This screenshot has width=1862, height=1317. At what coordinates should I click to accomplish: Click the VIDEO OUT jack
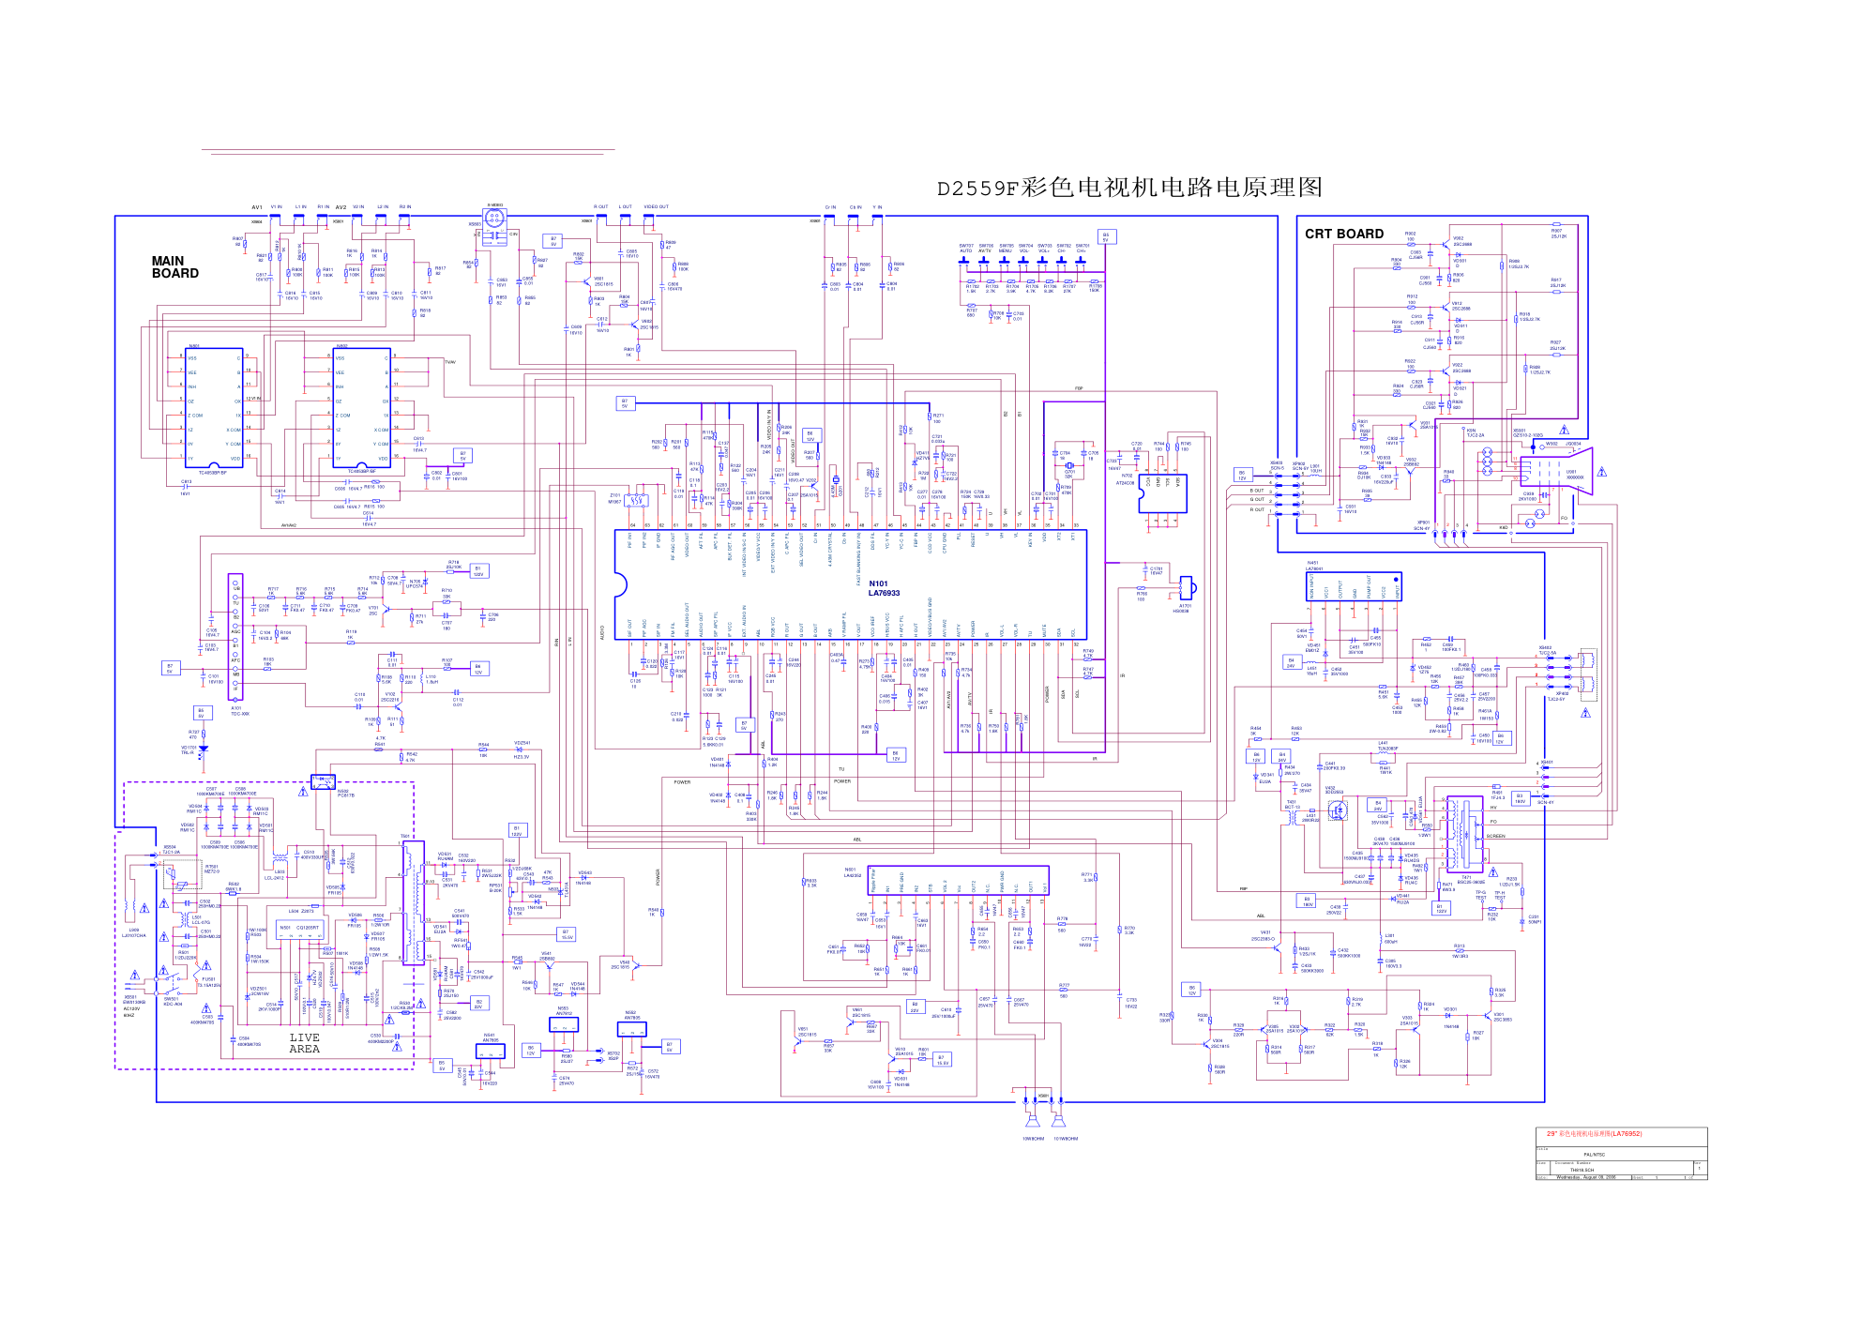pyautogui.click(x=649, y=219)
